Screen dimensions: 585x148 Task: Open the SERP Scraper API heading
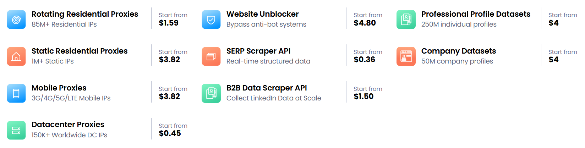pos(258,51)
